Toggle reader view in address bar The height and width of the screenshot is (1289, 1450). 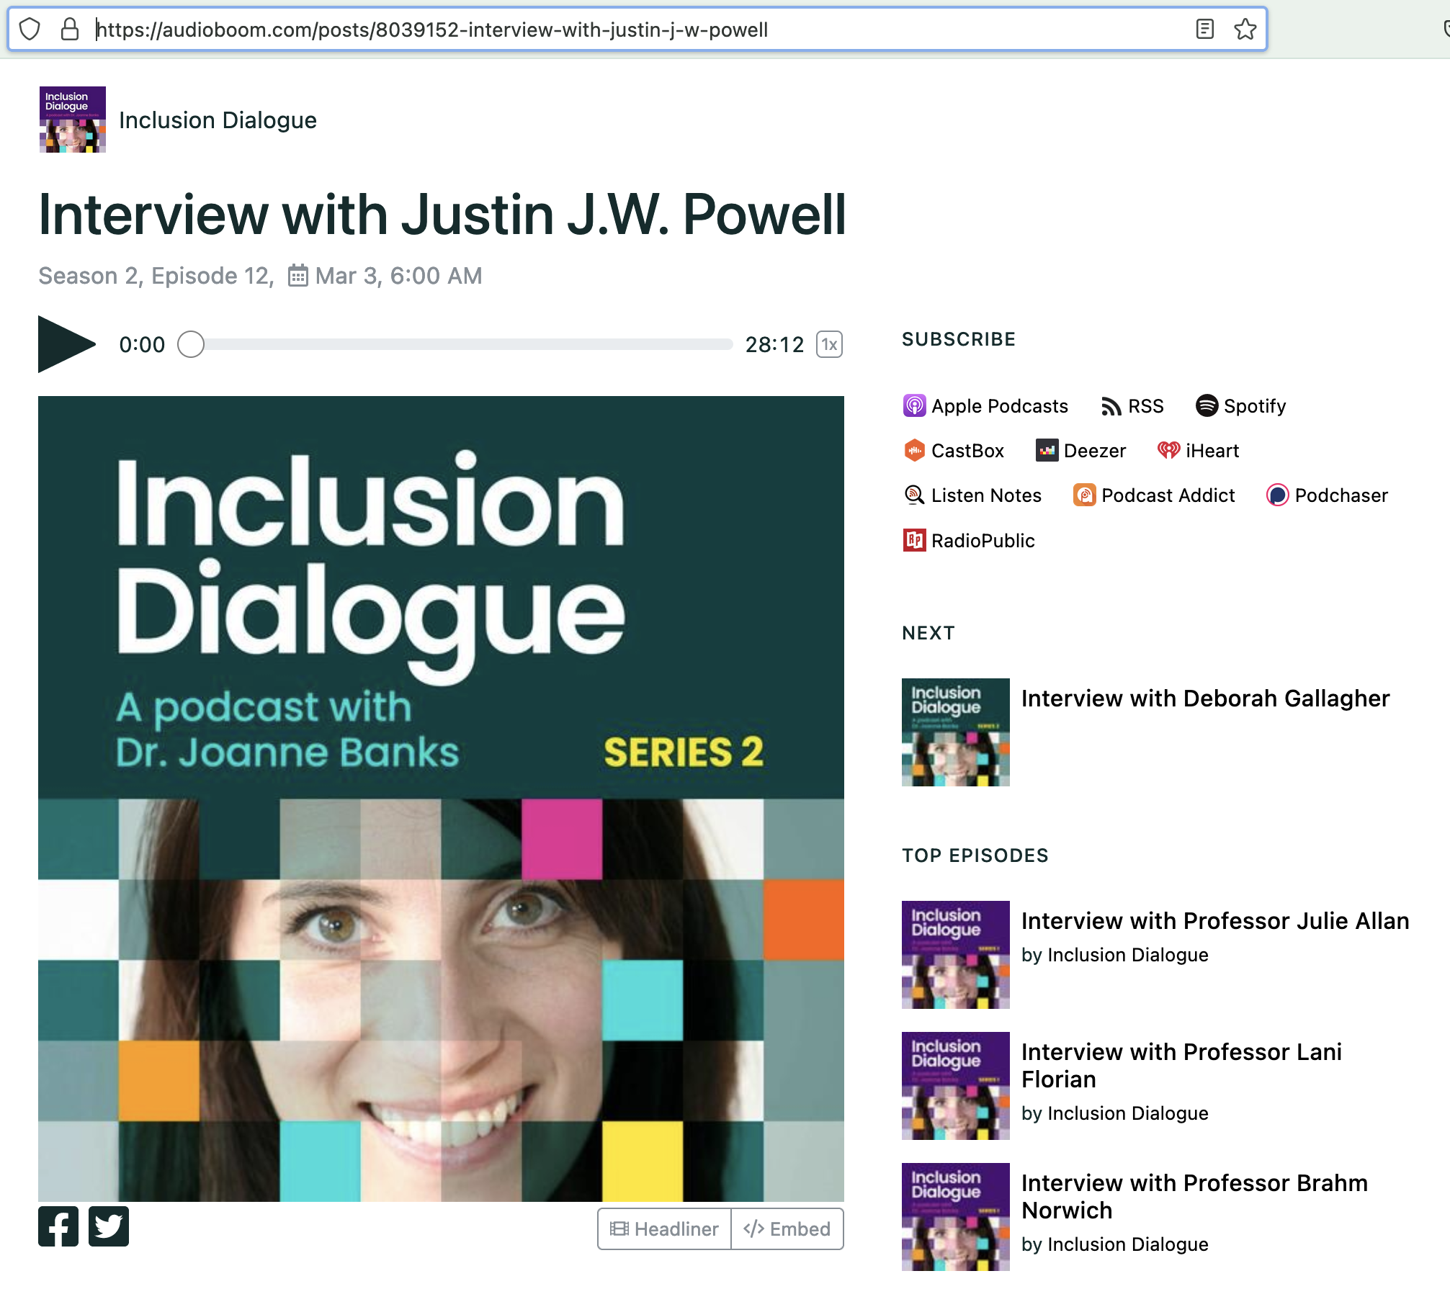[x=1204, y=30]
